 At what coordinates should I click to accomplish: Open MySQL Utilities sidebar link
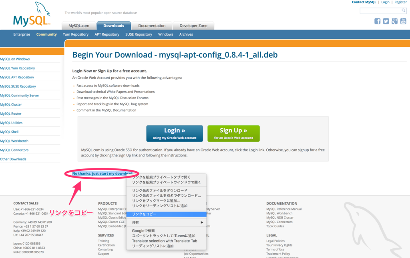[11, 123]
